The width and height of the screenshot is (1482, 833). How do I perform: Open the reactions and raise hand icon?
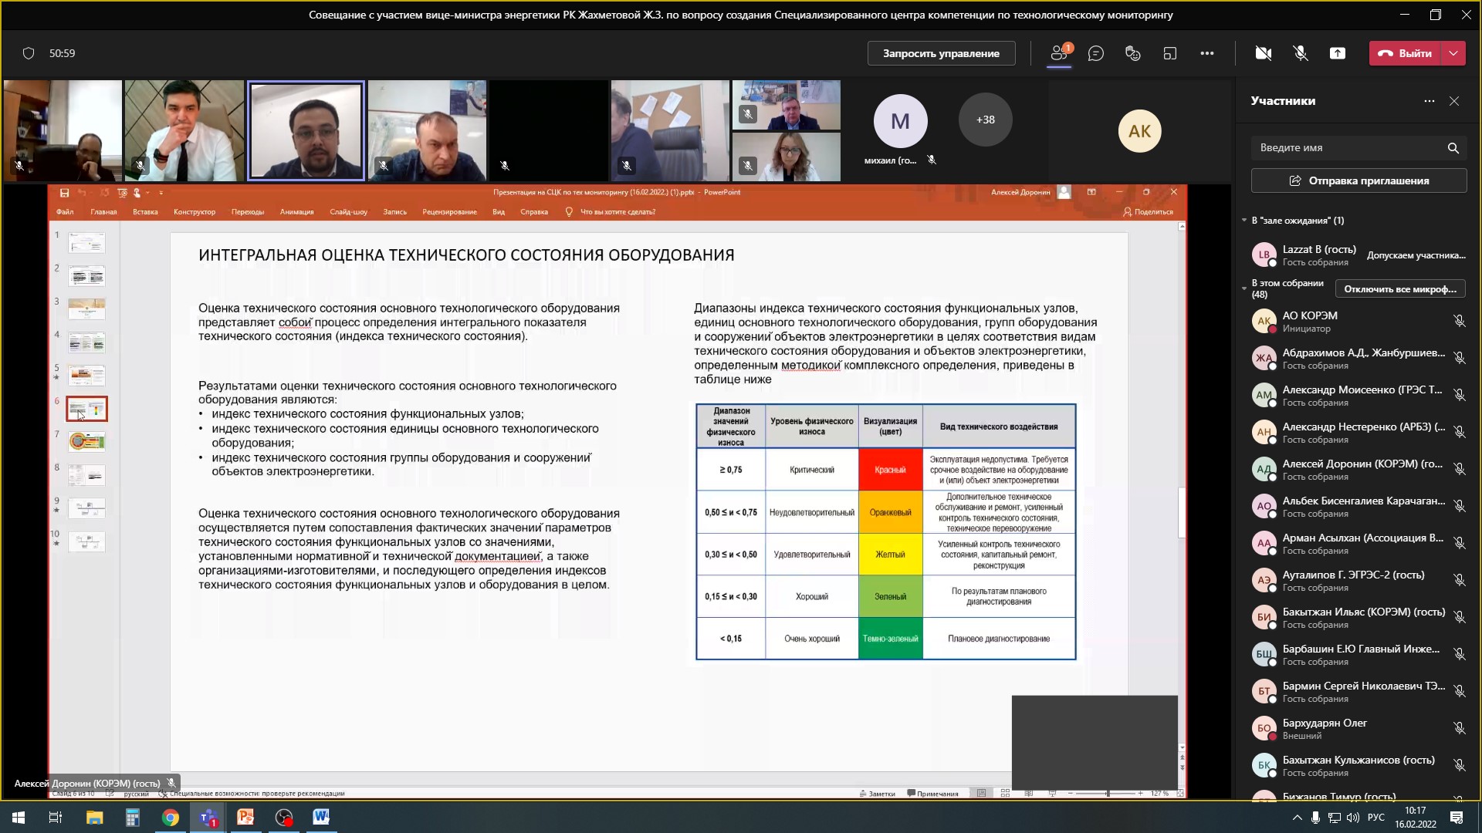click(x=1133, y=53)
